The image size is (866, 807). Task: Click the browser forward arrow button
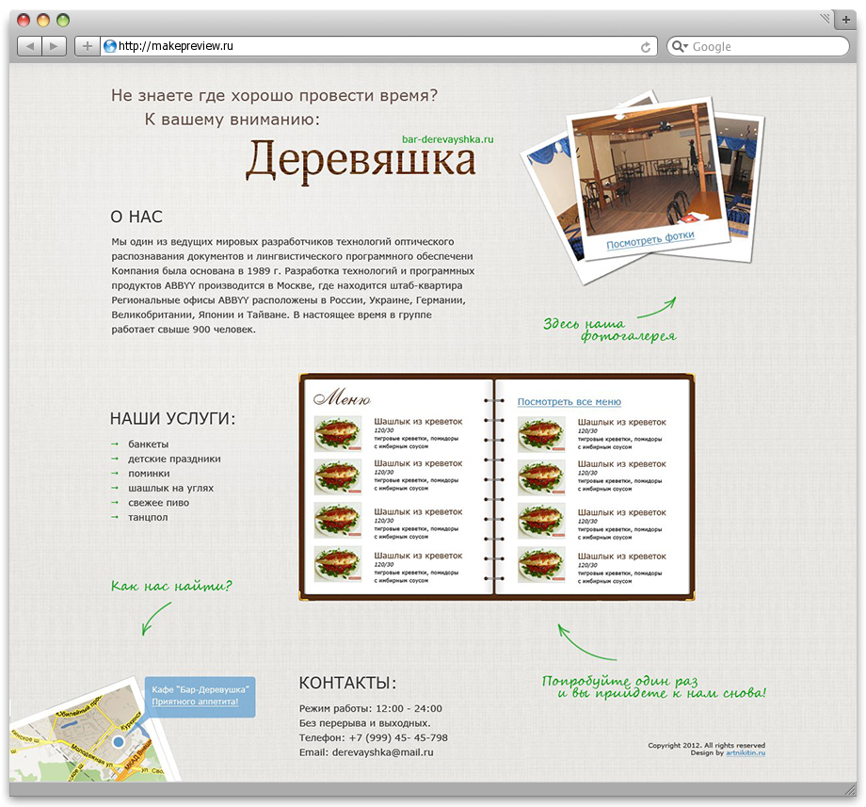point(55,46)
